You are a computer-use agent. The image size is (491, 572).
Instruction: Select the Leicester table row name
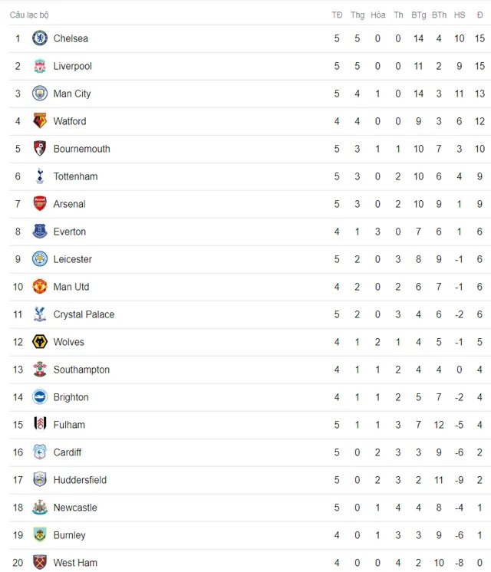(x=73, y=259)
